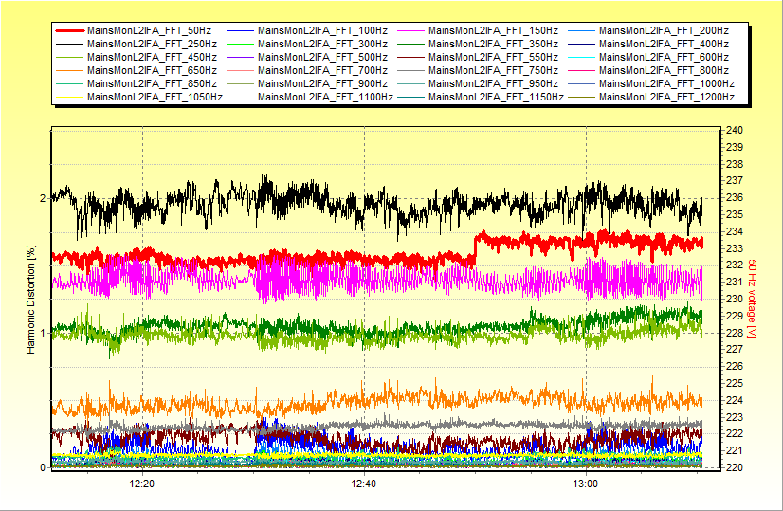This screenshot has height=511, width=783.
Task: Click the 2 tick on left axis
Action: click(x=42, y=198)
